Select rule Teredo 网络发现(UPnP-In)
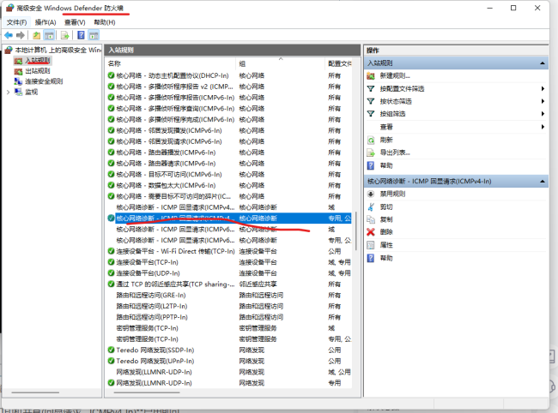The image size is (558, 413). [x=155, y=361]
